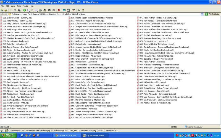This screenshot has width=221, height=138.
Task: Click the red antivirus icon in system tray
Action: point(192,136)
